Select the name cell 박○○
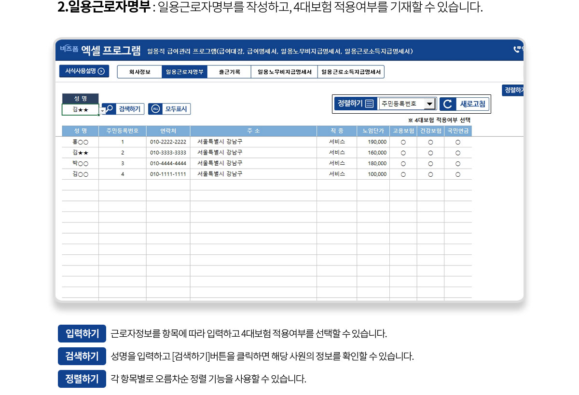Viewport: 579px width, 395px height. pos(80,163)
